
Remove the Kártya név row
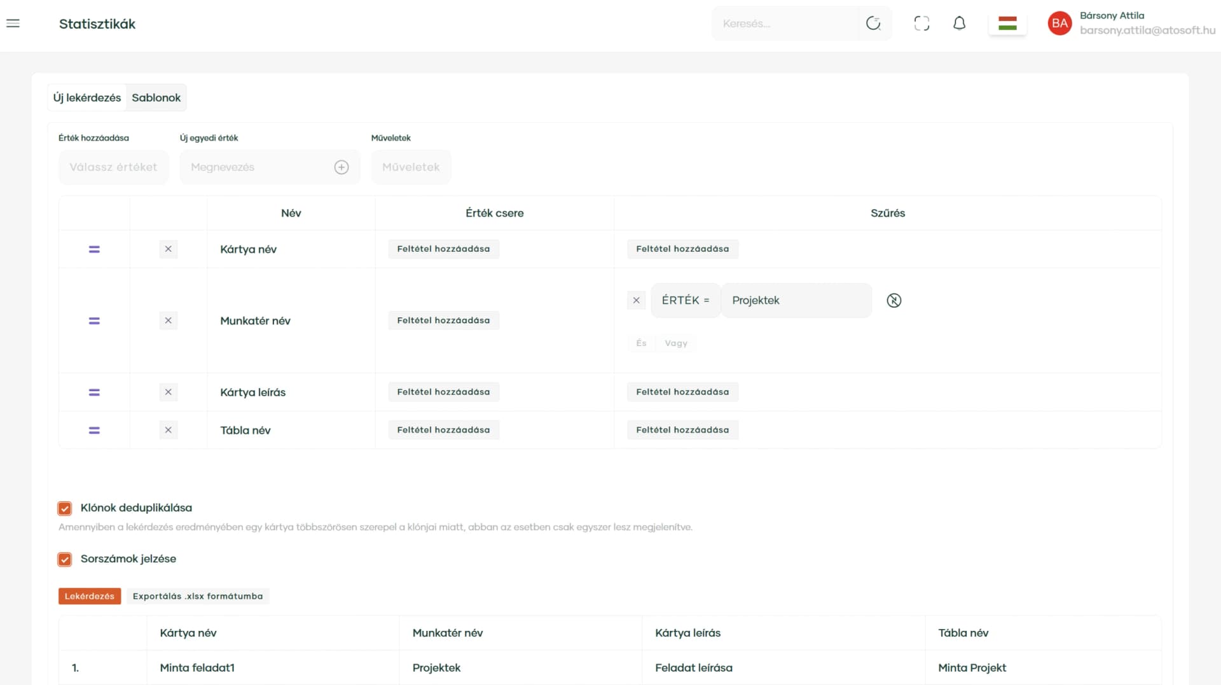pyautogui.click(x=168, y=249)
